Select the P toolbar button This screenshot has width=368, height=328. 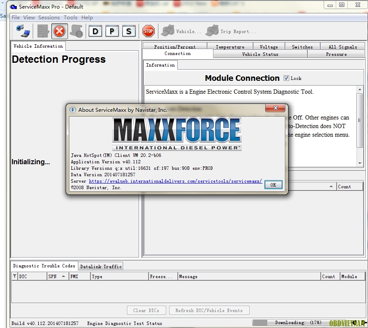point(112,31)
